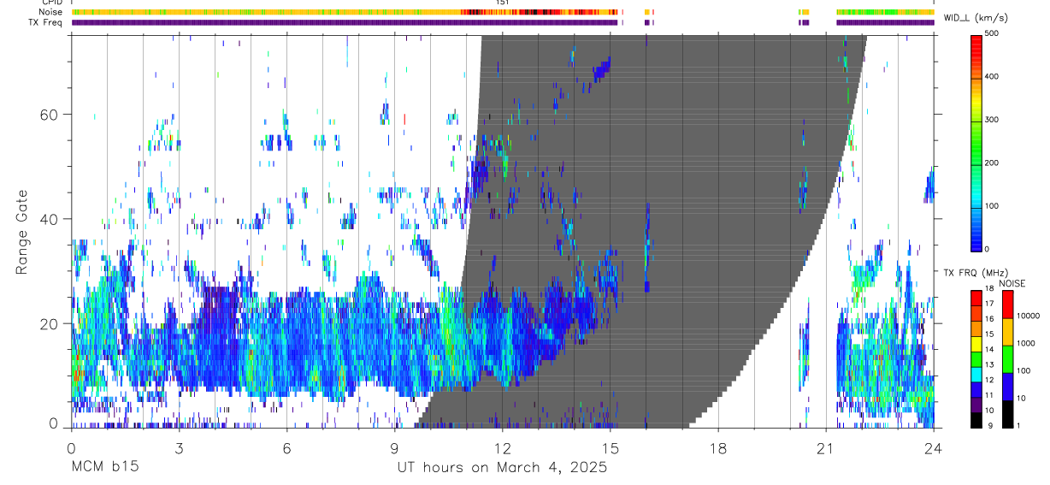Click the 200 value on the width colorbar
Image resolution: width=1050 pixels, height=485 pixels.
pos(992,163)
